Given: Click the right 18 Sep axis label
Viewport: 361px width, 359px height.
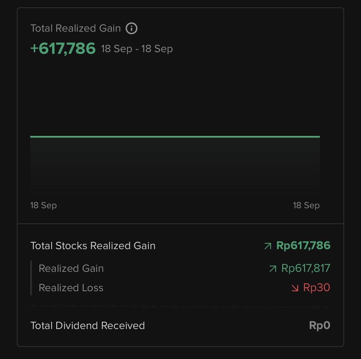Looking at the screenshot, I should [306, 205].
